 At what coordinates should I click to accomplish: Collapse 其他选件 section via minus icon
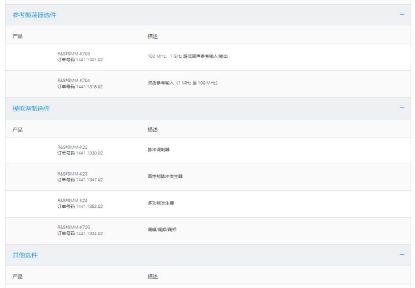402,255
